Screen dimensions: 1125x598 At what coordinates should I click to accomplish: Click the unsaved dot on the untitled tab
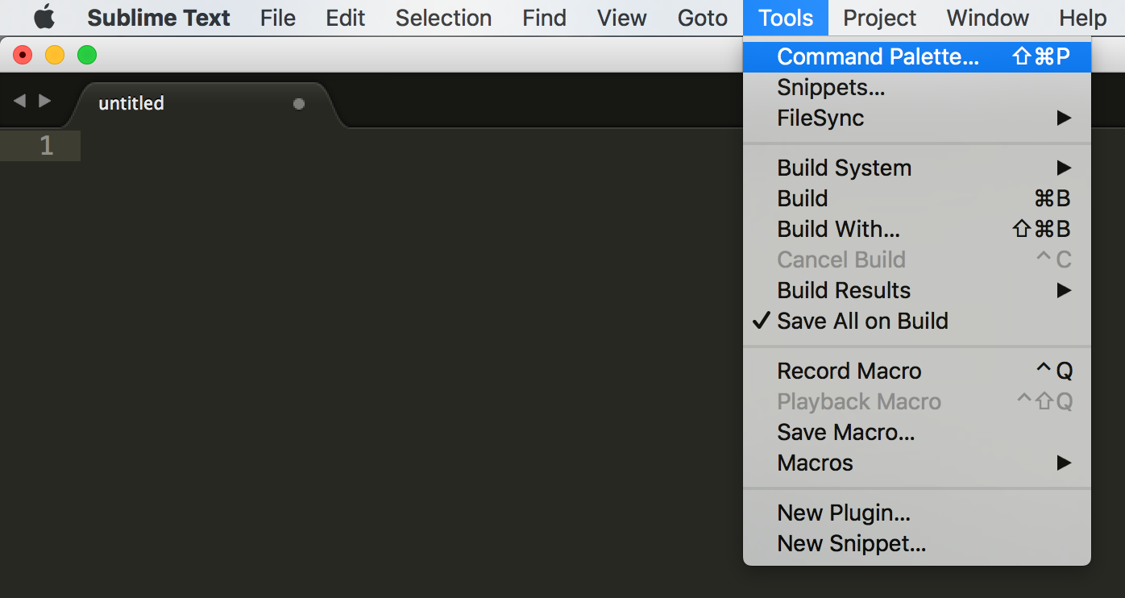pos(299,104)
